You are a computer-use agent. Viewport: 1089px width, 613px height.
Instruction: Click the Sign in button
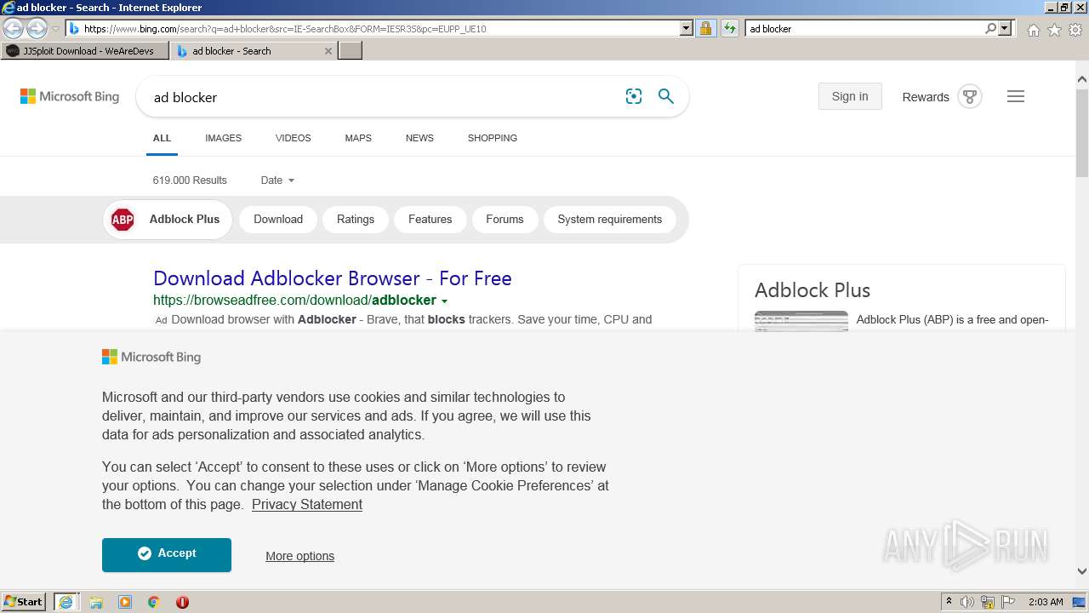(850, 96)
